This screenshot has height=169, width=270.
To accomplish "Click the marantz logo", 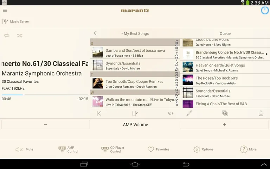I will pos(135,10).
